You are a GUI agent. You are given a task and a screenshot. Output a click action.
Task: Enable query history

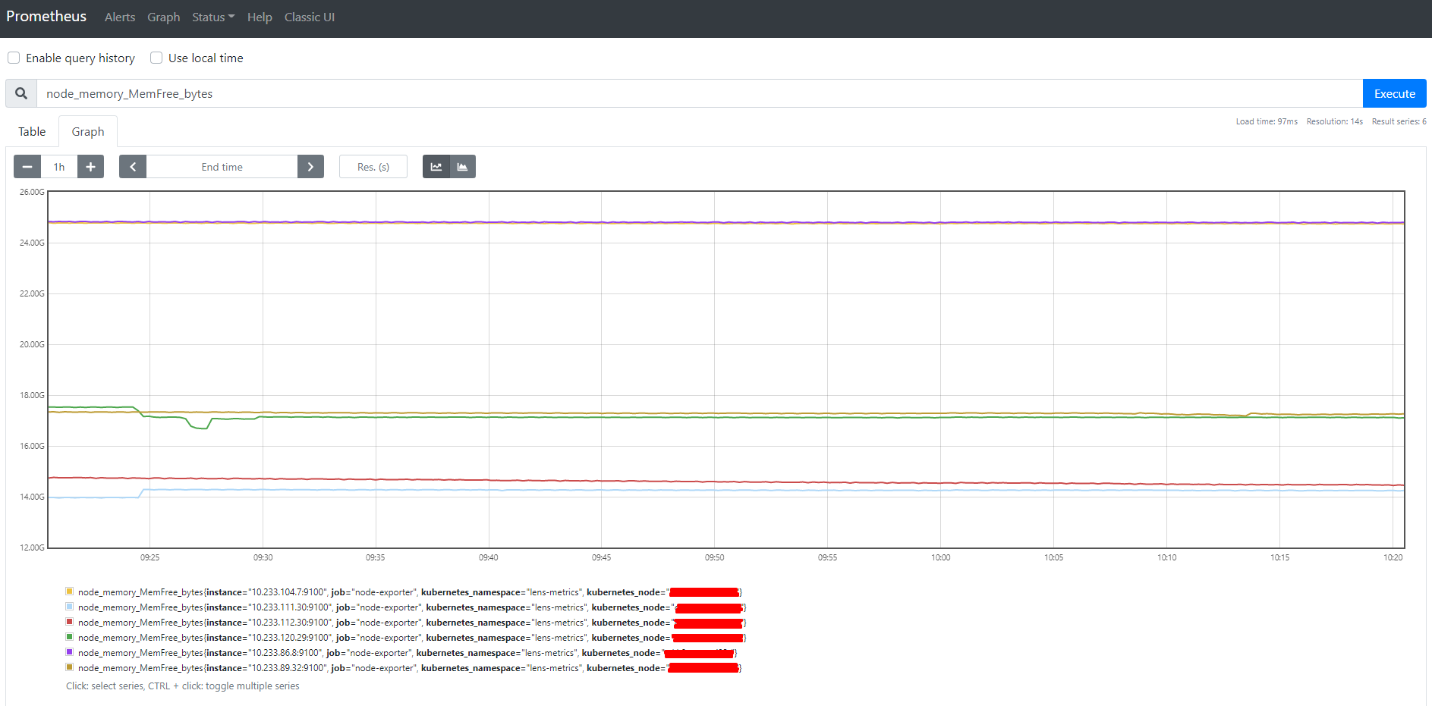tap(14, 58)
